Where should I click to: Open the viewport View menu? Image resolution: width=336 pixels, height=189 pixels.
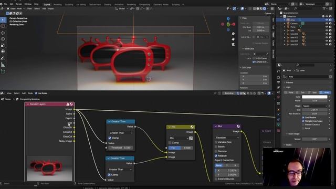click(x=29, y=8)
